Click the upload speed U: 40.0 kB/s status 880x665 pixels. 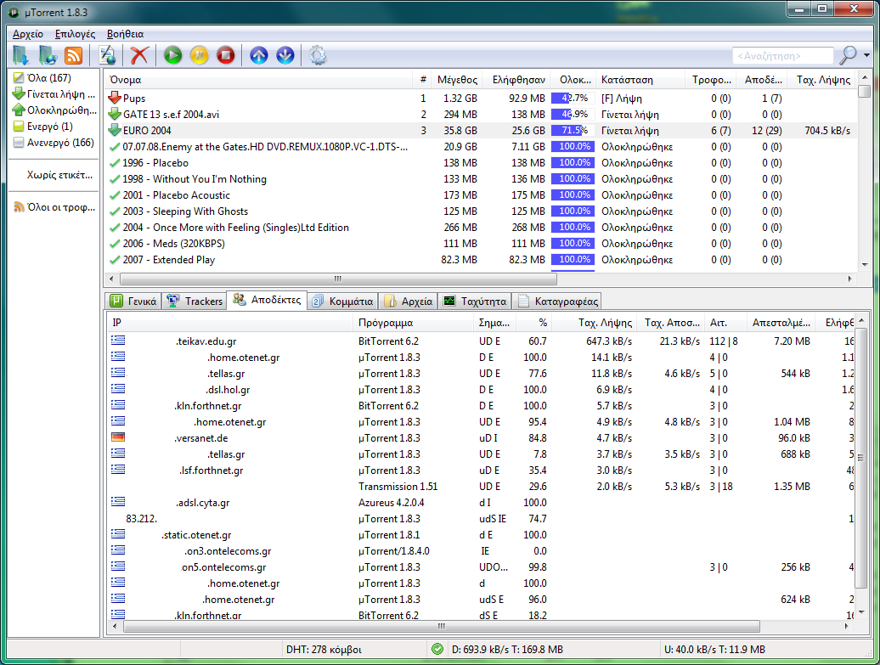click(714, 650)
